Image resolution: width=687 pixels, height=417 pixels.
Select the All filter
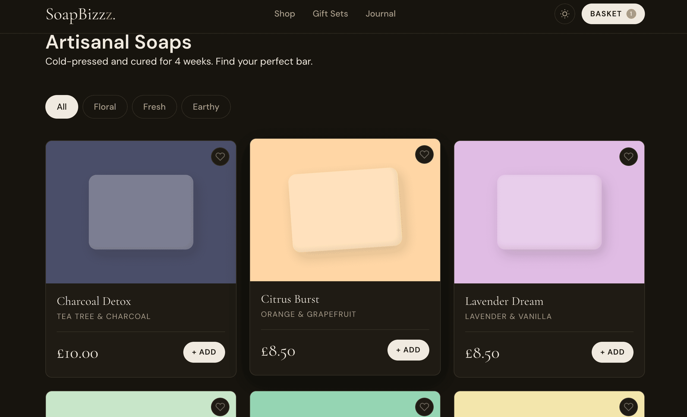pos(62,107)
